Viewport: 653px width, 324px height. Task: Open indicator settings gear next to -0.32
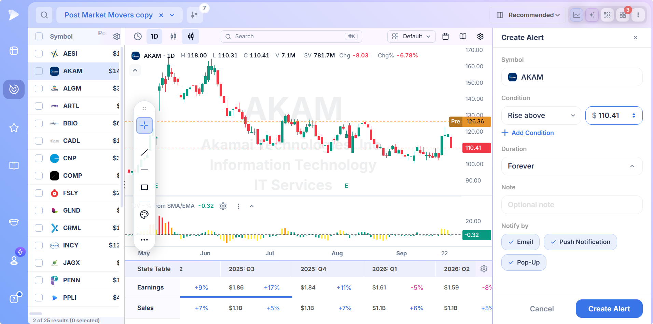pos(223,206)
